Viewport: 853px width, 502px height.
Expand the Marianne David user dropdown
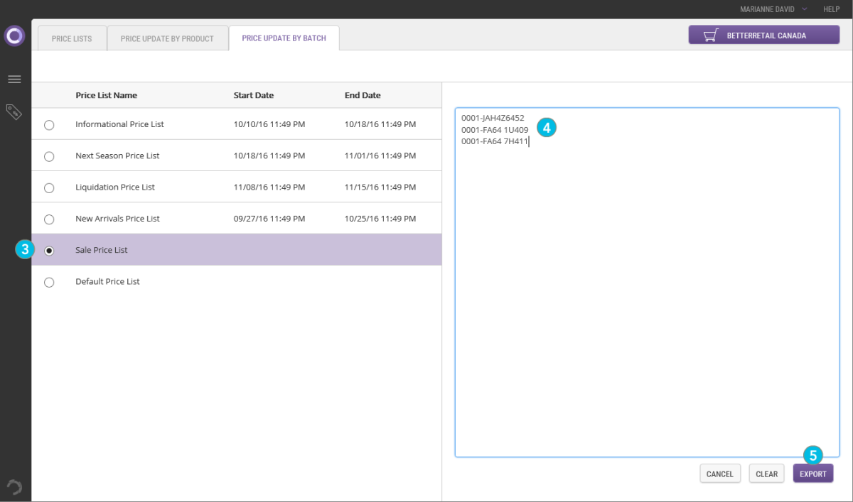pyautogui.click(x=773, y=9)
